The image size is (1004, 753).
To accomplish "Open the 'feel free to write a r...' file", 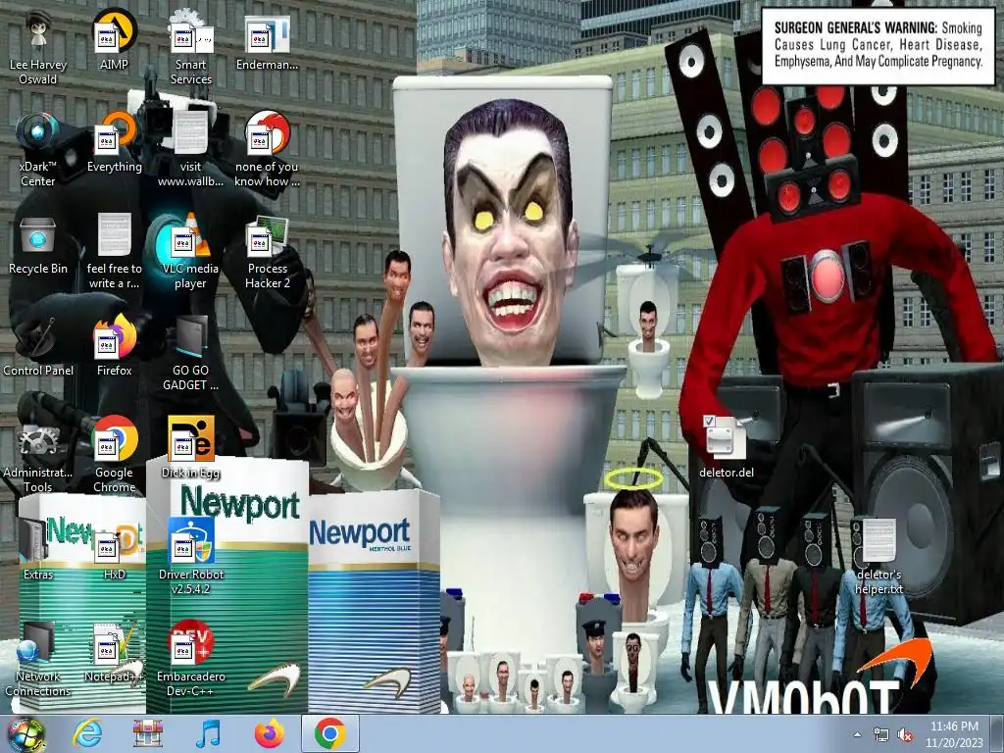I will point(114,251).
